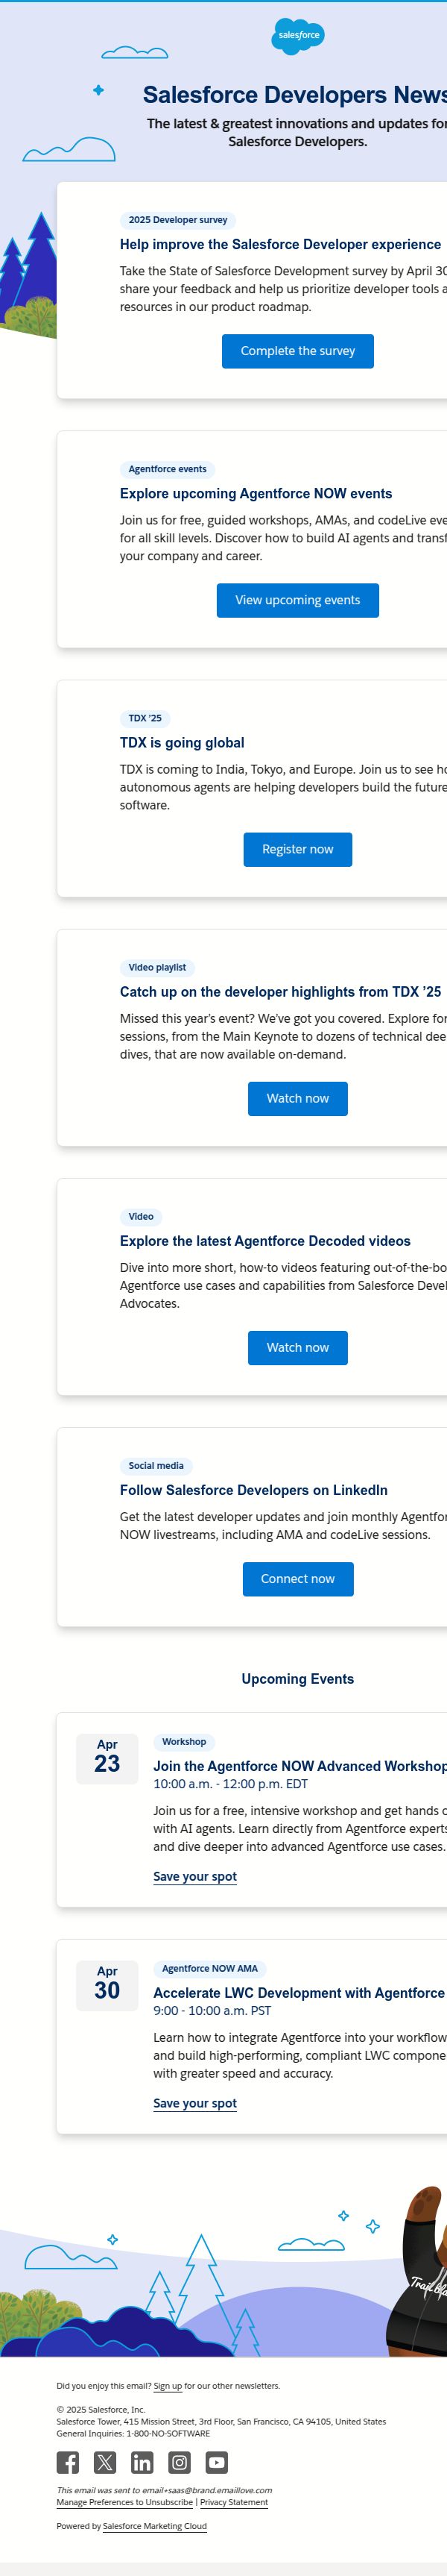Click the Video playlist tag
This screenshot has height=2576, width=447.
click(156, 967)
